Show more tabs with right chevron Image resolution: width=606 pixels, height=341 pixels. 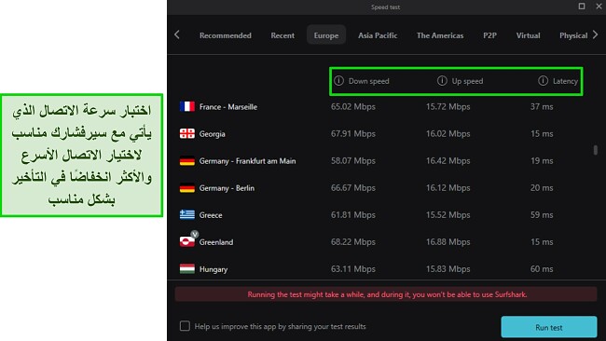click(x=596, y=34)
